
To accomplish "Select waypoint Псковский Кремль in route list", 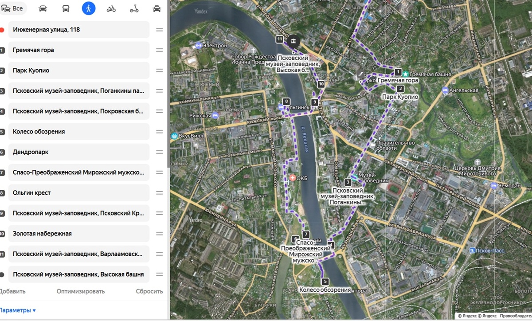I will click(79, 213).
